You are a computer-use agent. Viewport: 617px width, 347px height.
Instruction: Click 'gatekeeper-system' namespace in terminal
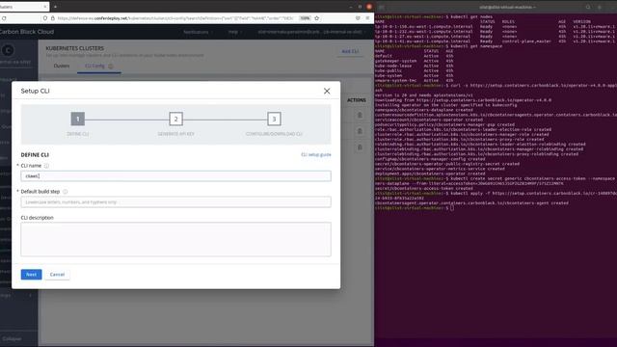pyautogui.click(x=396, y=61)
